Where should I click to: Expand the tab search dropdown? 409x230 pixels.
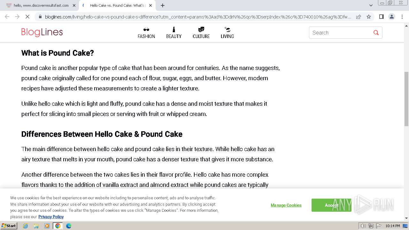[371, 5]
